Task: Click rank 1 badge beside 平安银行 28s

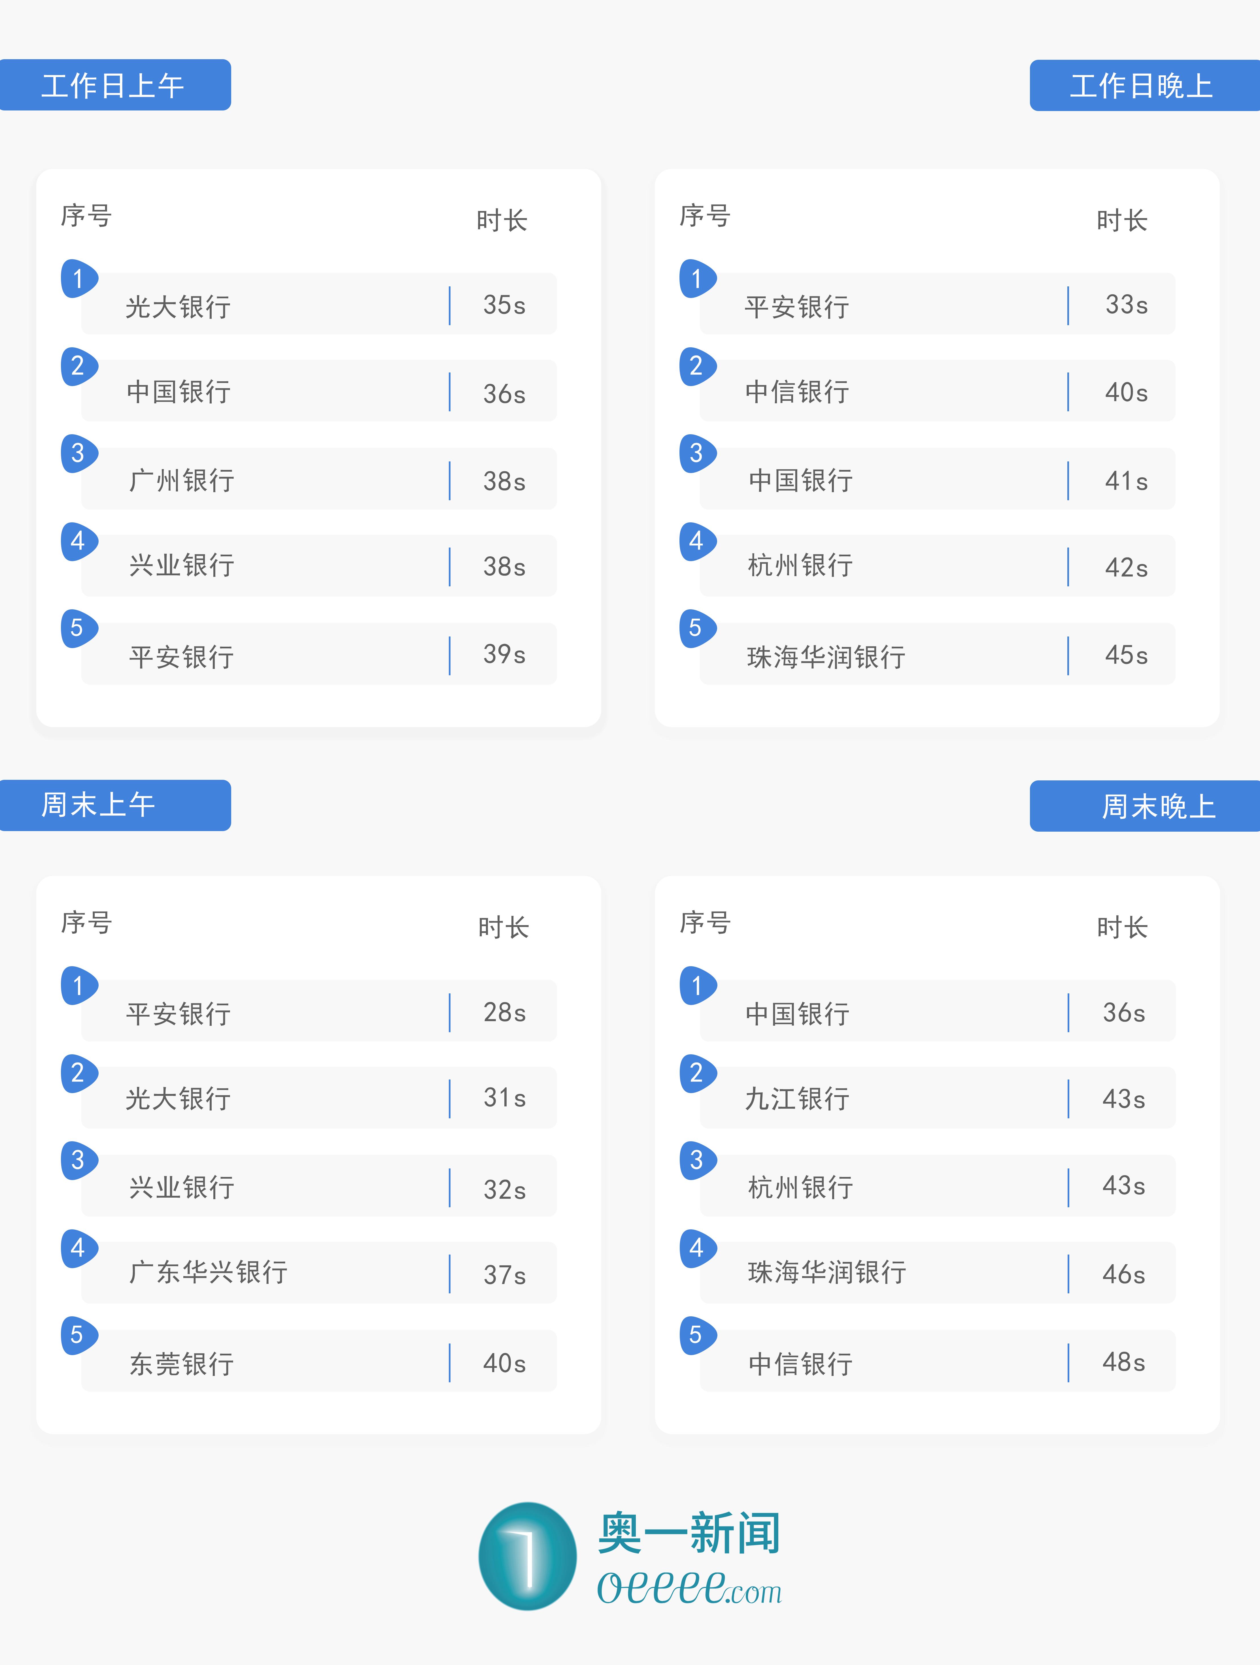Action: pyautogui.click(x=78, y=985)
